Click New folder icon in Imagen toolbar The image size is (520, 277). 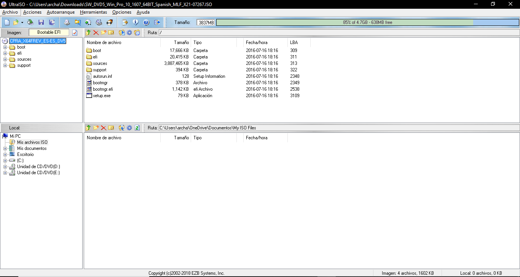click(x=104, y=33)
